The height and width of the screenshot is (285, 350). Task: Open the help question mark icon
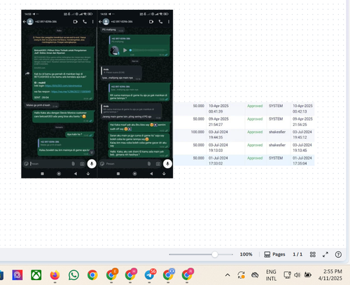[x=338, y=254]
